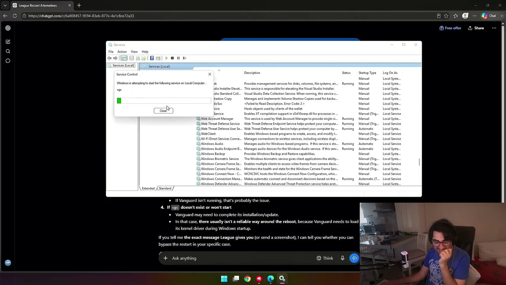Dismiss Service Control dialog with the X
This screenshot has height=285, width=506.
point(210,74)
